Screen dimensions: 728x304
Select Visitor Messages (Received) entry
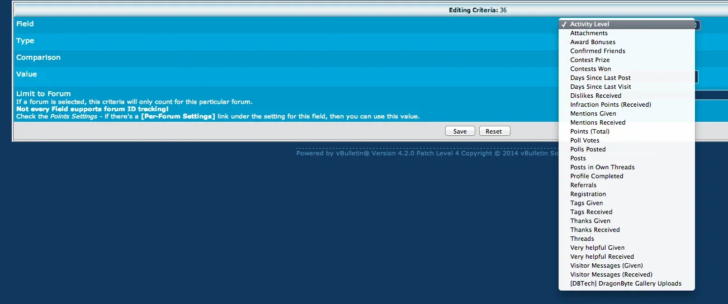click(x=627, y=274)
